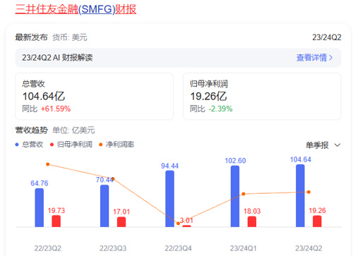Toggle the 净利润率 legend series
Screen dimensions: 353x256
(116, 145)
